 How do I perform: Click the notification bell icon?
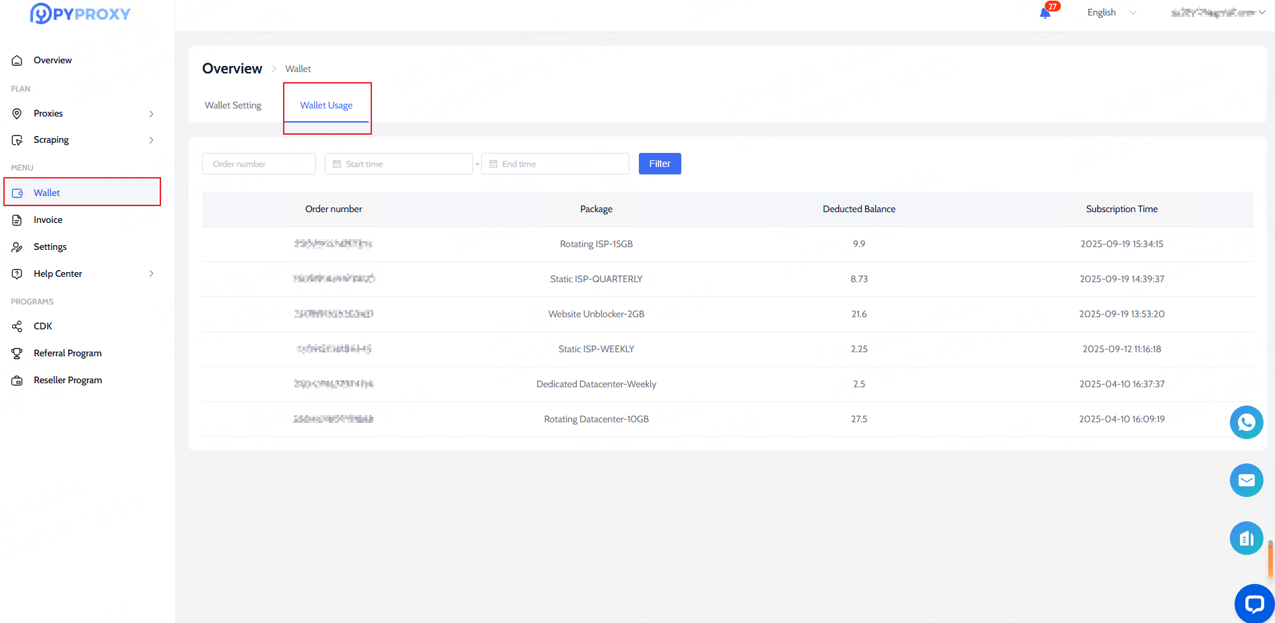[x=1045, y=13]
